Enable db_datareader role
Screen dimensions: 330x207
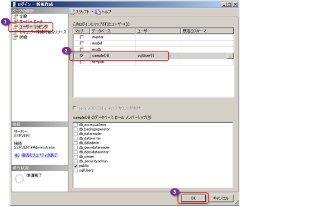click(x=76, y=134)
